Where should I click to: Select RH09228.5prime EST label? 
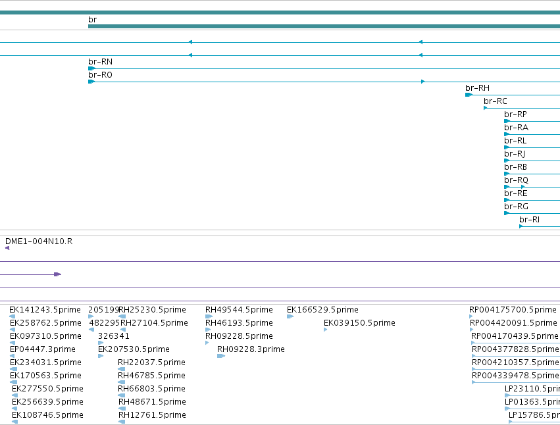point(239,336)
